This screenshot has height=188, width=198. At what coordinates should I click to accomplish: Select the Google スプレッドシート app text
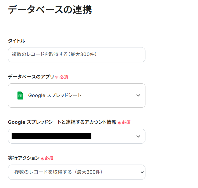(55, 96)
